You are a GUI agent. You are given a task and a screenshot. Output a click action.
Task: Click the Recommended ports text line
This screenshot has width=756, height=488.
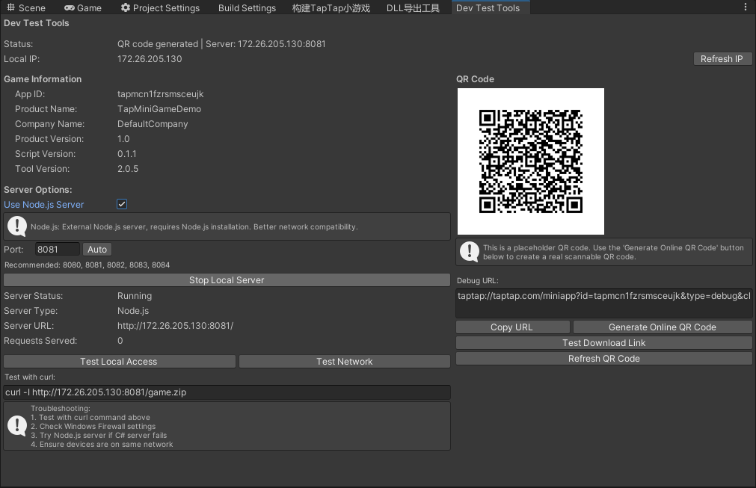click(87, 265)
